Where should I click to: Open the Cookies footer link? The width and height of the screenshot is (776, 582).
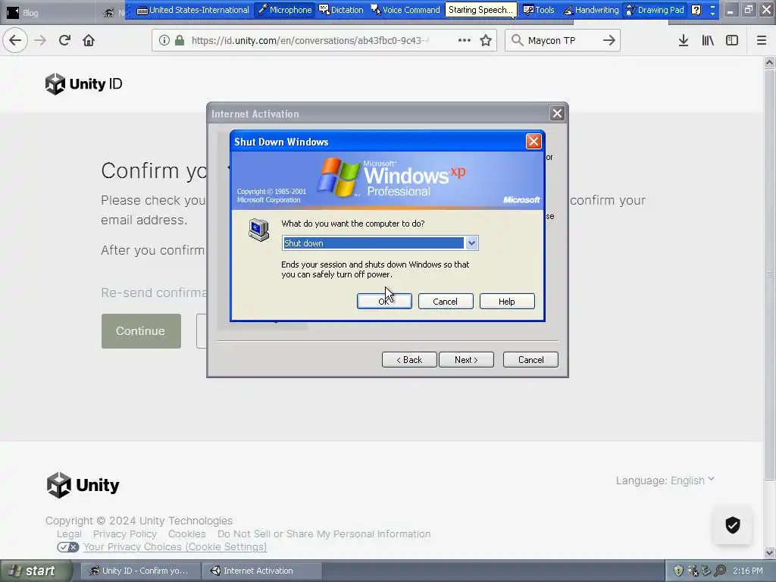pyautogui.click(x=186, y=534)
